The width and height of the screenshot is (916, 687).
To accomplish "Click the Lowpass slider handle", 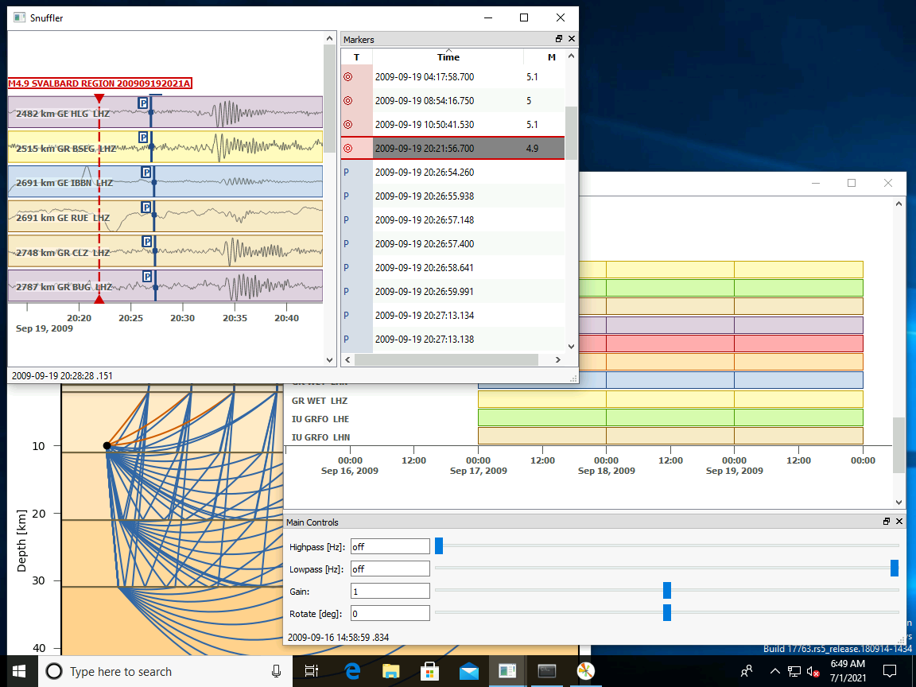I will coord(895,568).
